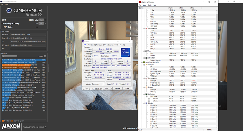Screen dimensions: 243x131
Task: Switch to the SPD tab in CPU-Z
Action: pyautogui.click(x=104, y=45)
